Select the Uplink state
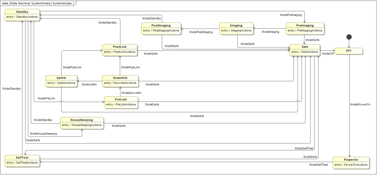 pos(61,81)
